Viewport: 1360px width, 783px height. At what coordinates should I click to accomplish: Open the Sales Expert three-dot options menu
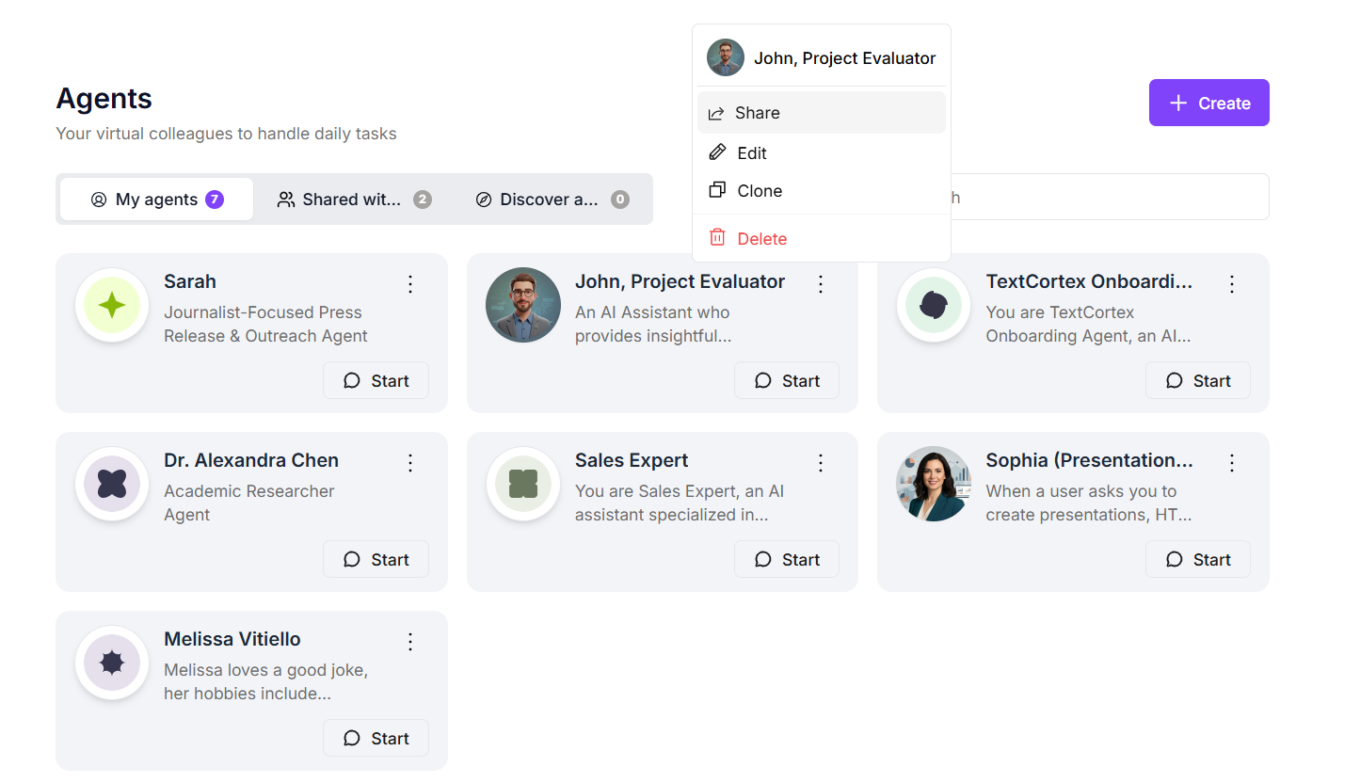point(820,463)
